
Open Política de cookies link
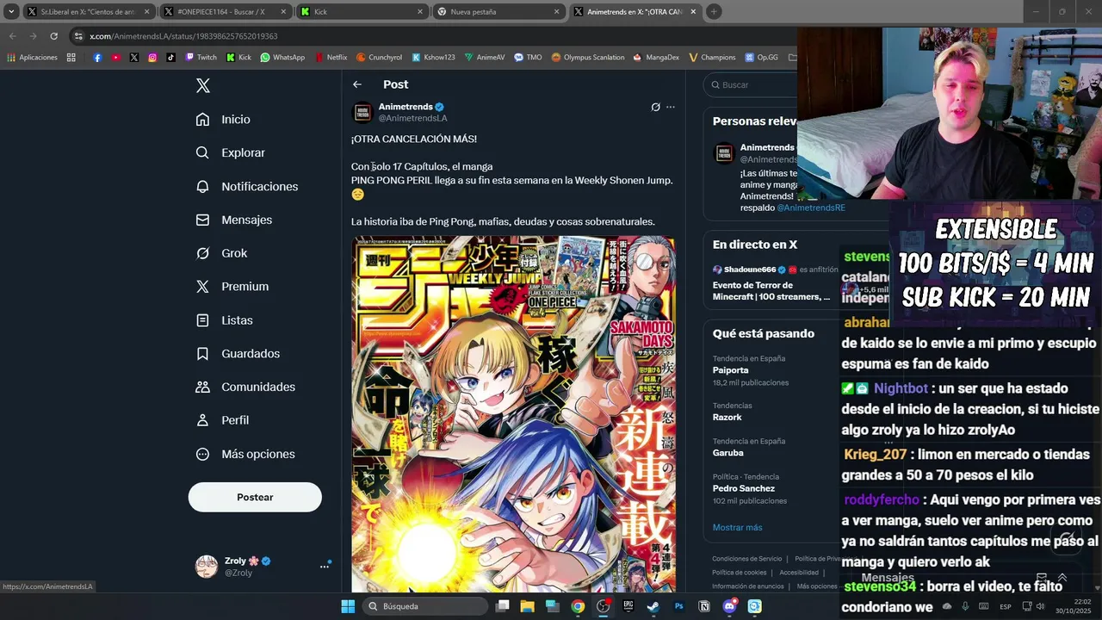click(x=739, y=573)
